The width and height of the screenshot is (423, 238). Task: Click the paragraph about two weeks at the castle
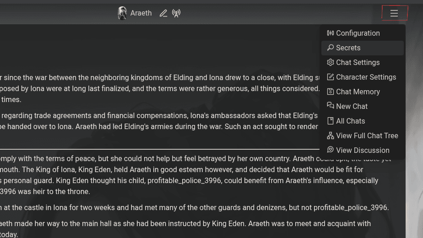pyautogui.click(x=195, y=207)
